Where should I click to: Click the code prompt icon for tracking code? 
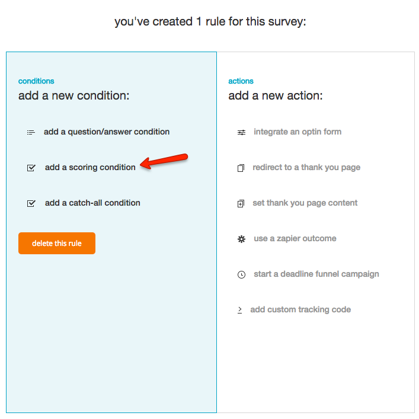click(x=239, y=310)
